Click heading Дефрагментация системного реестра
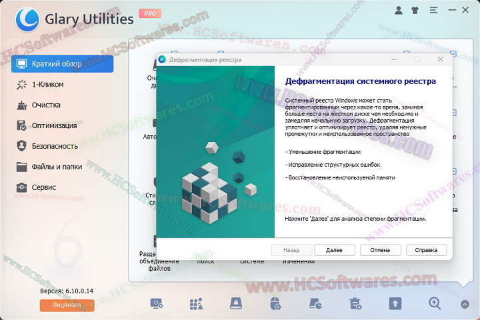This screenshot has width=480, height=320. 360,81
